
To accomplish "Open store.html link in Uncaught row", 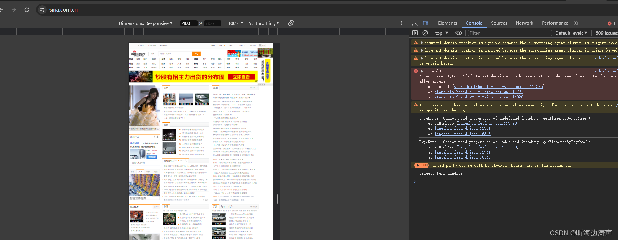I will click(x=602, y=71).
